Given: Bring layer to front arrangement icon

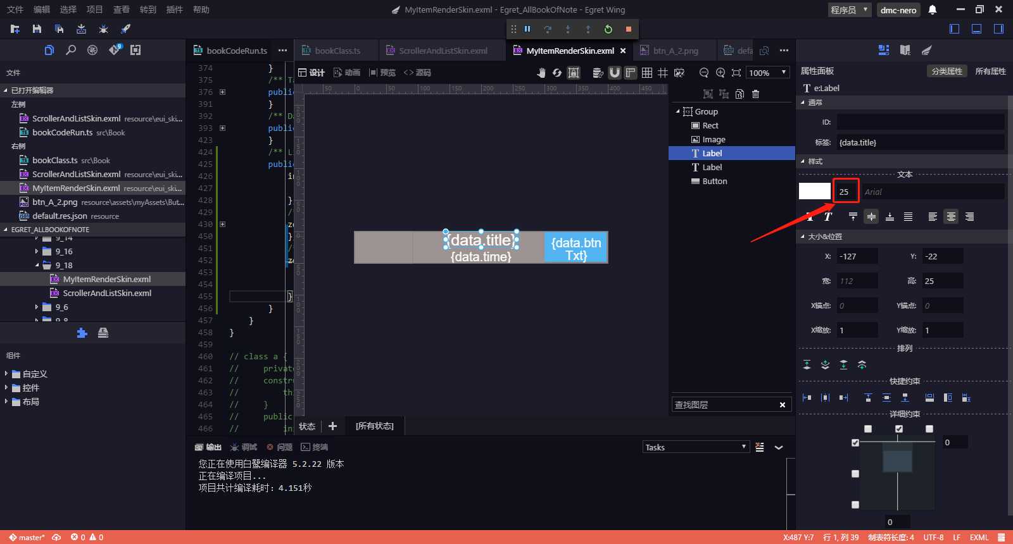Looking at the screenshot, I should point(807,365).
